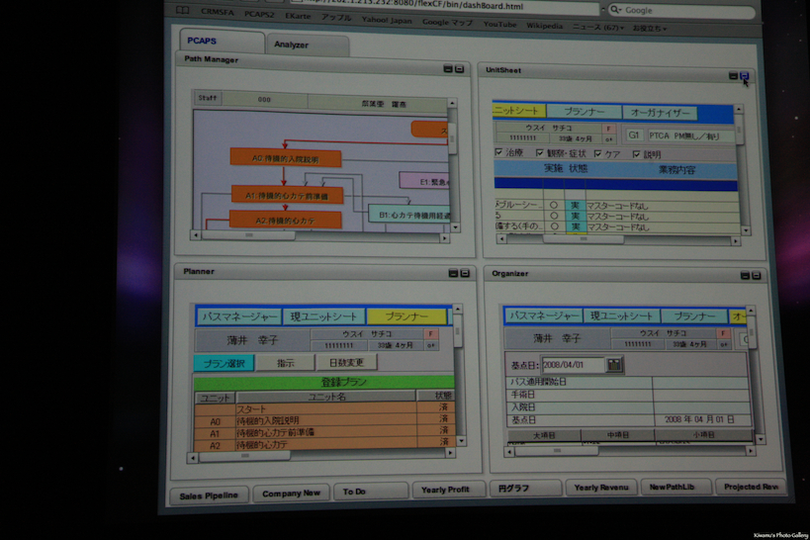Open the ニュース (67) bookmark folder
Image resolution: width=810 pixels, height=540 pixels.
(x=598, y=28)
